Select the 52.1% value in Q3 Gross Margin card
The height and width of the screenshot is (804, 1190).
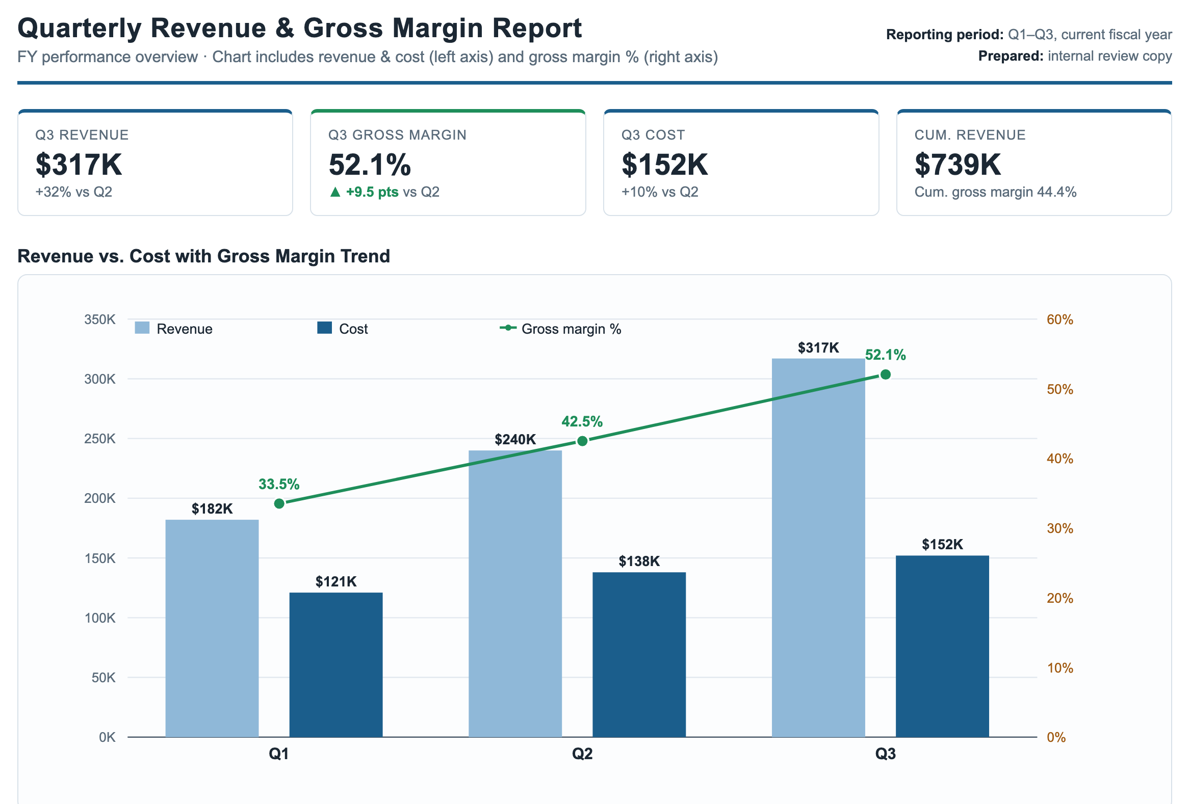pos(370,165)
